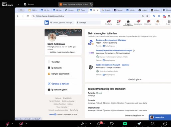This screenshot has width=171, height=127.
Task: Open Ana Sayfa home icon
Action: [x=108, y=22]
